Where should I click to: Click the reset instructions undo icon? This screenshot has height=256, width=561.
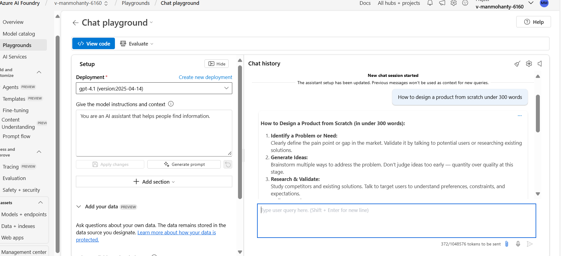(228, 164)
